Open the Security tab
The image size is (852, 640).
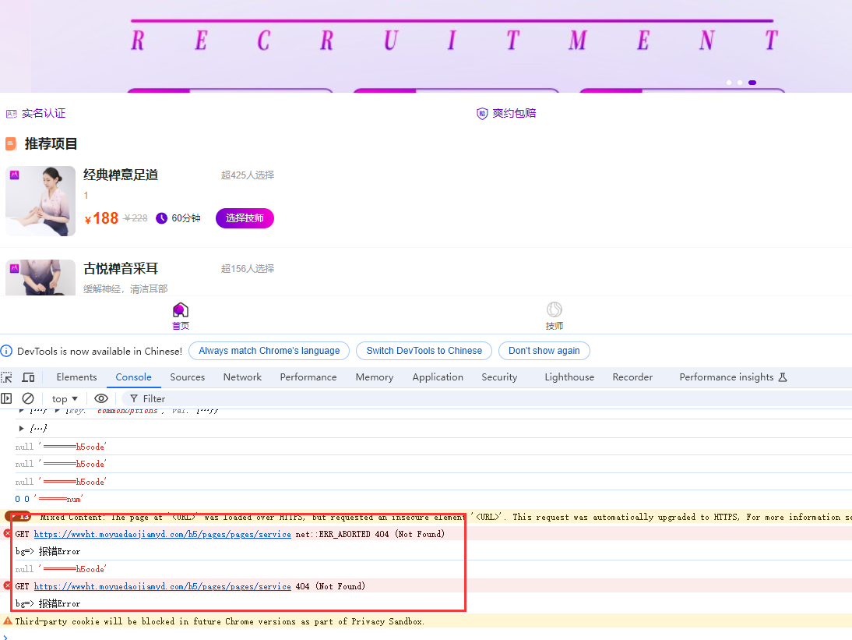click(499, 377)
